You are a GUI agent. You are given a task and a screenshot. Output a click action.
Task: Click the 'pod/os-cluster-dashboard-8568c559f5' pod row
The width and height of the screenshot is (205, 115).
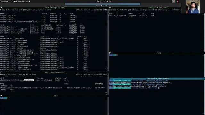[x=37, y=21]
